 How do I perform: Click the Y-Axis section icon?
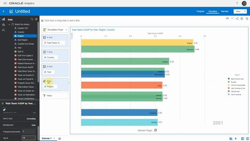click(44, 52)
